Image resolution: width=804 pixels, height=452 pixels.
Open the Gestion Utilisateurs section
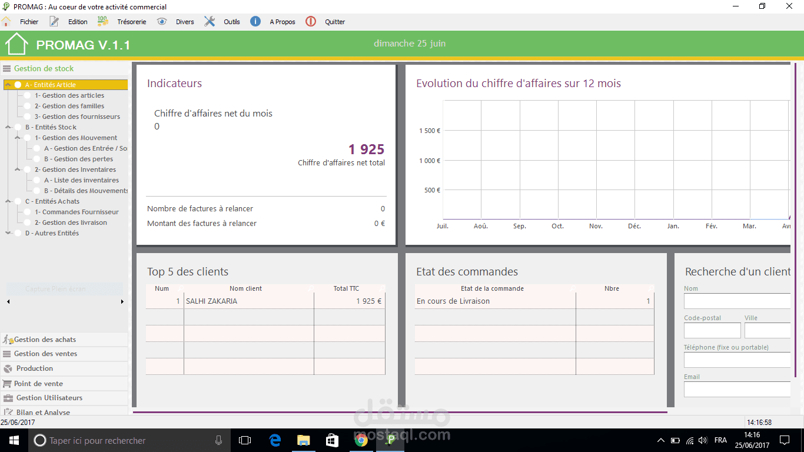(64, 398)
